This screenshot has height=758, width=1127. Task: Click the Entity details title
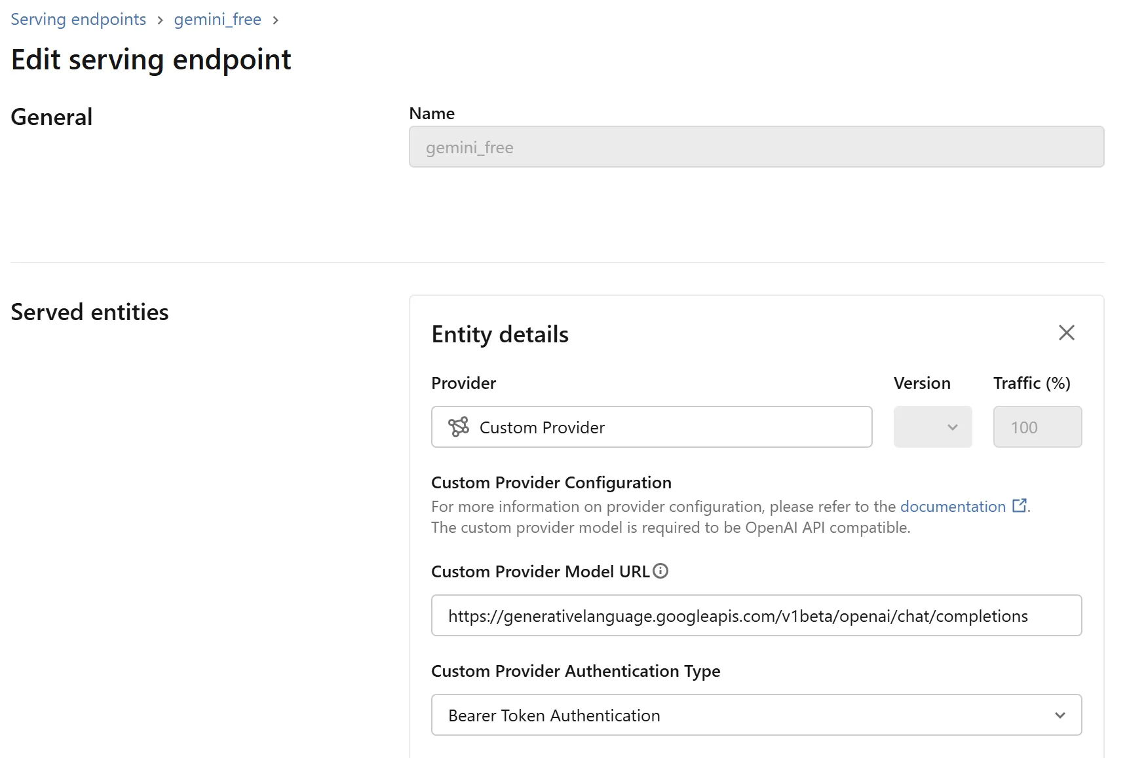[500, 334]
